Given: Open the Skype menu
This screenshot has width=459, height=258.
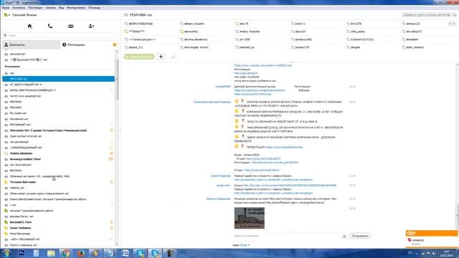Looking at the screenshot, I should [x=6, y=8].
